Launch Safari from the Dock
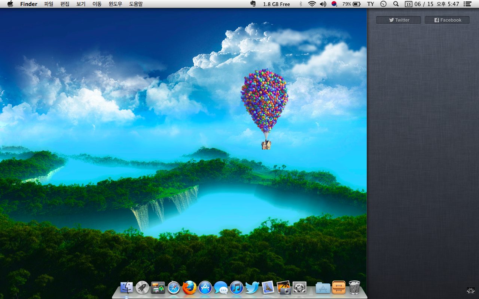Image resolution: width=479 pixels, height=299 pixels. pos(174,287)
